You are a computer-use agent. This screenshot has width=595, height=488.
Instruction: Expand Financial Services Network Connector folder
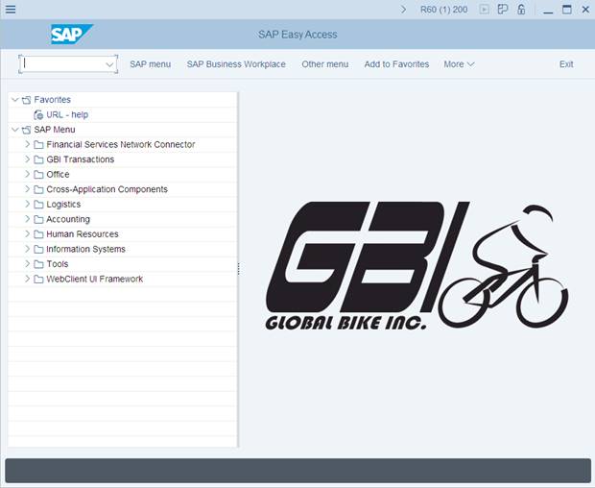(27, 144)
